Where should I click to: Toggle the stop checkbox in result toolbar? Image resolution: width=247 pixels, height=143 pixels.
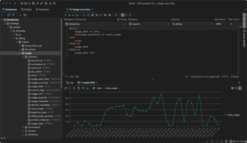tap(69, 88)
